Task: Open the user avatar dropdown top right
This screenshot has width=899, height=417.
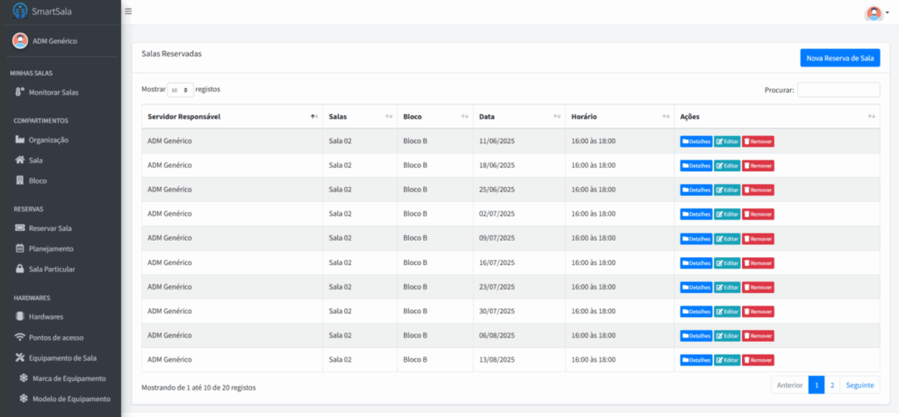Action: [876, 13]
